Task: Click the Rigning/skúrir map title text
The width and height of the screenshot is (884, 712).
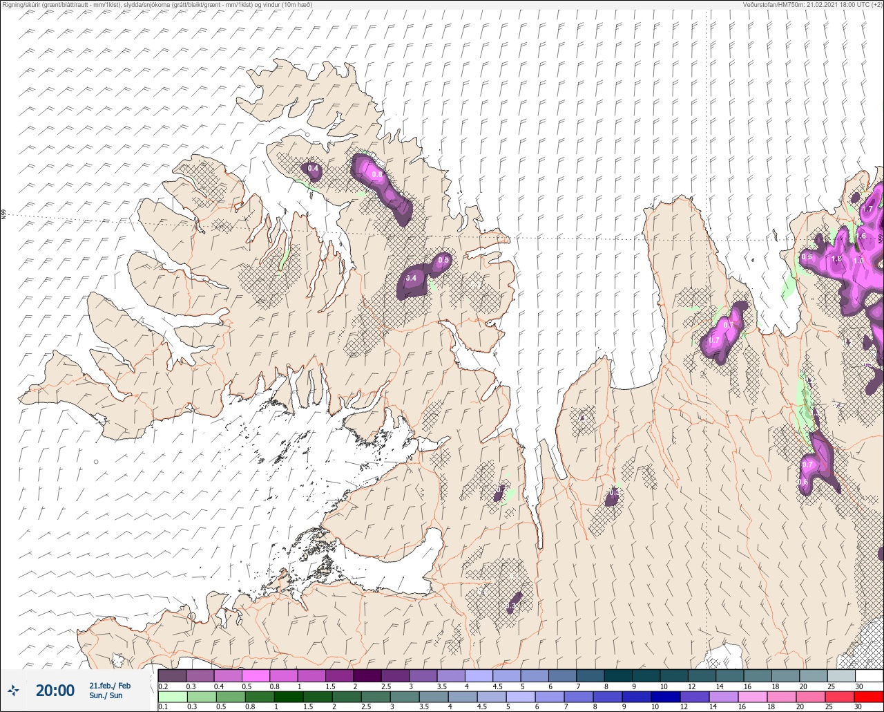Action: tap(157, 5)
